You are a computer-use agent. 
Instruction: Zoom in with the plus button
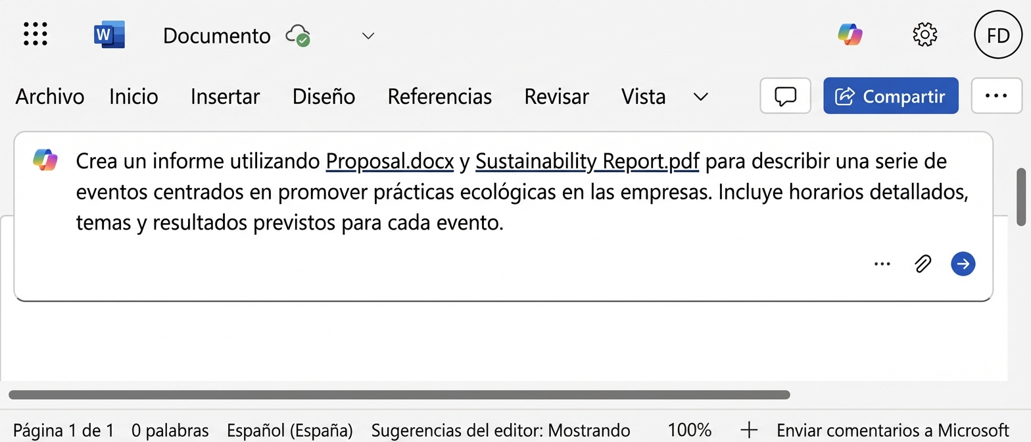pyautogui.click(x=749, y=431)
